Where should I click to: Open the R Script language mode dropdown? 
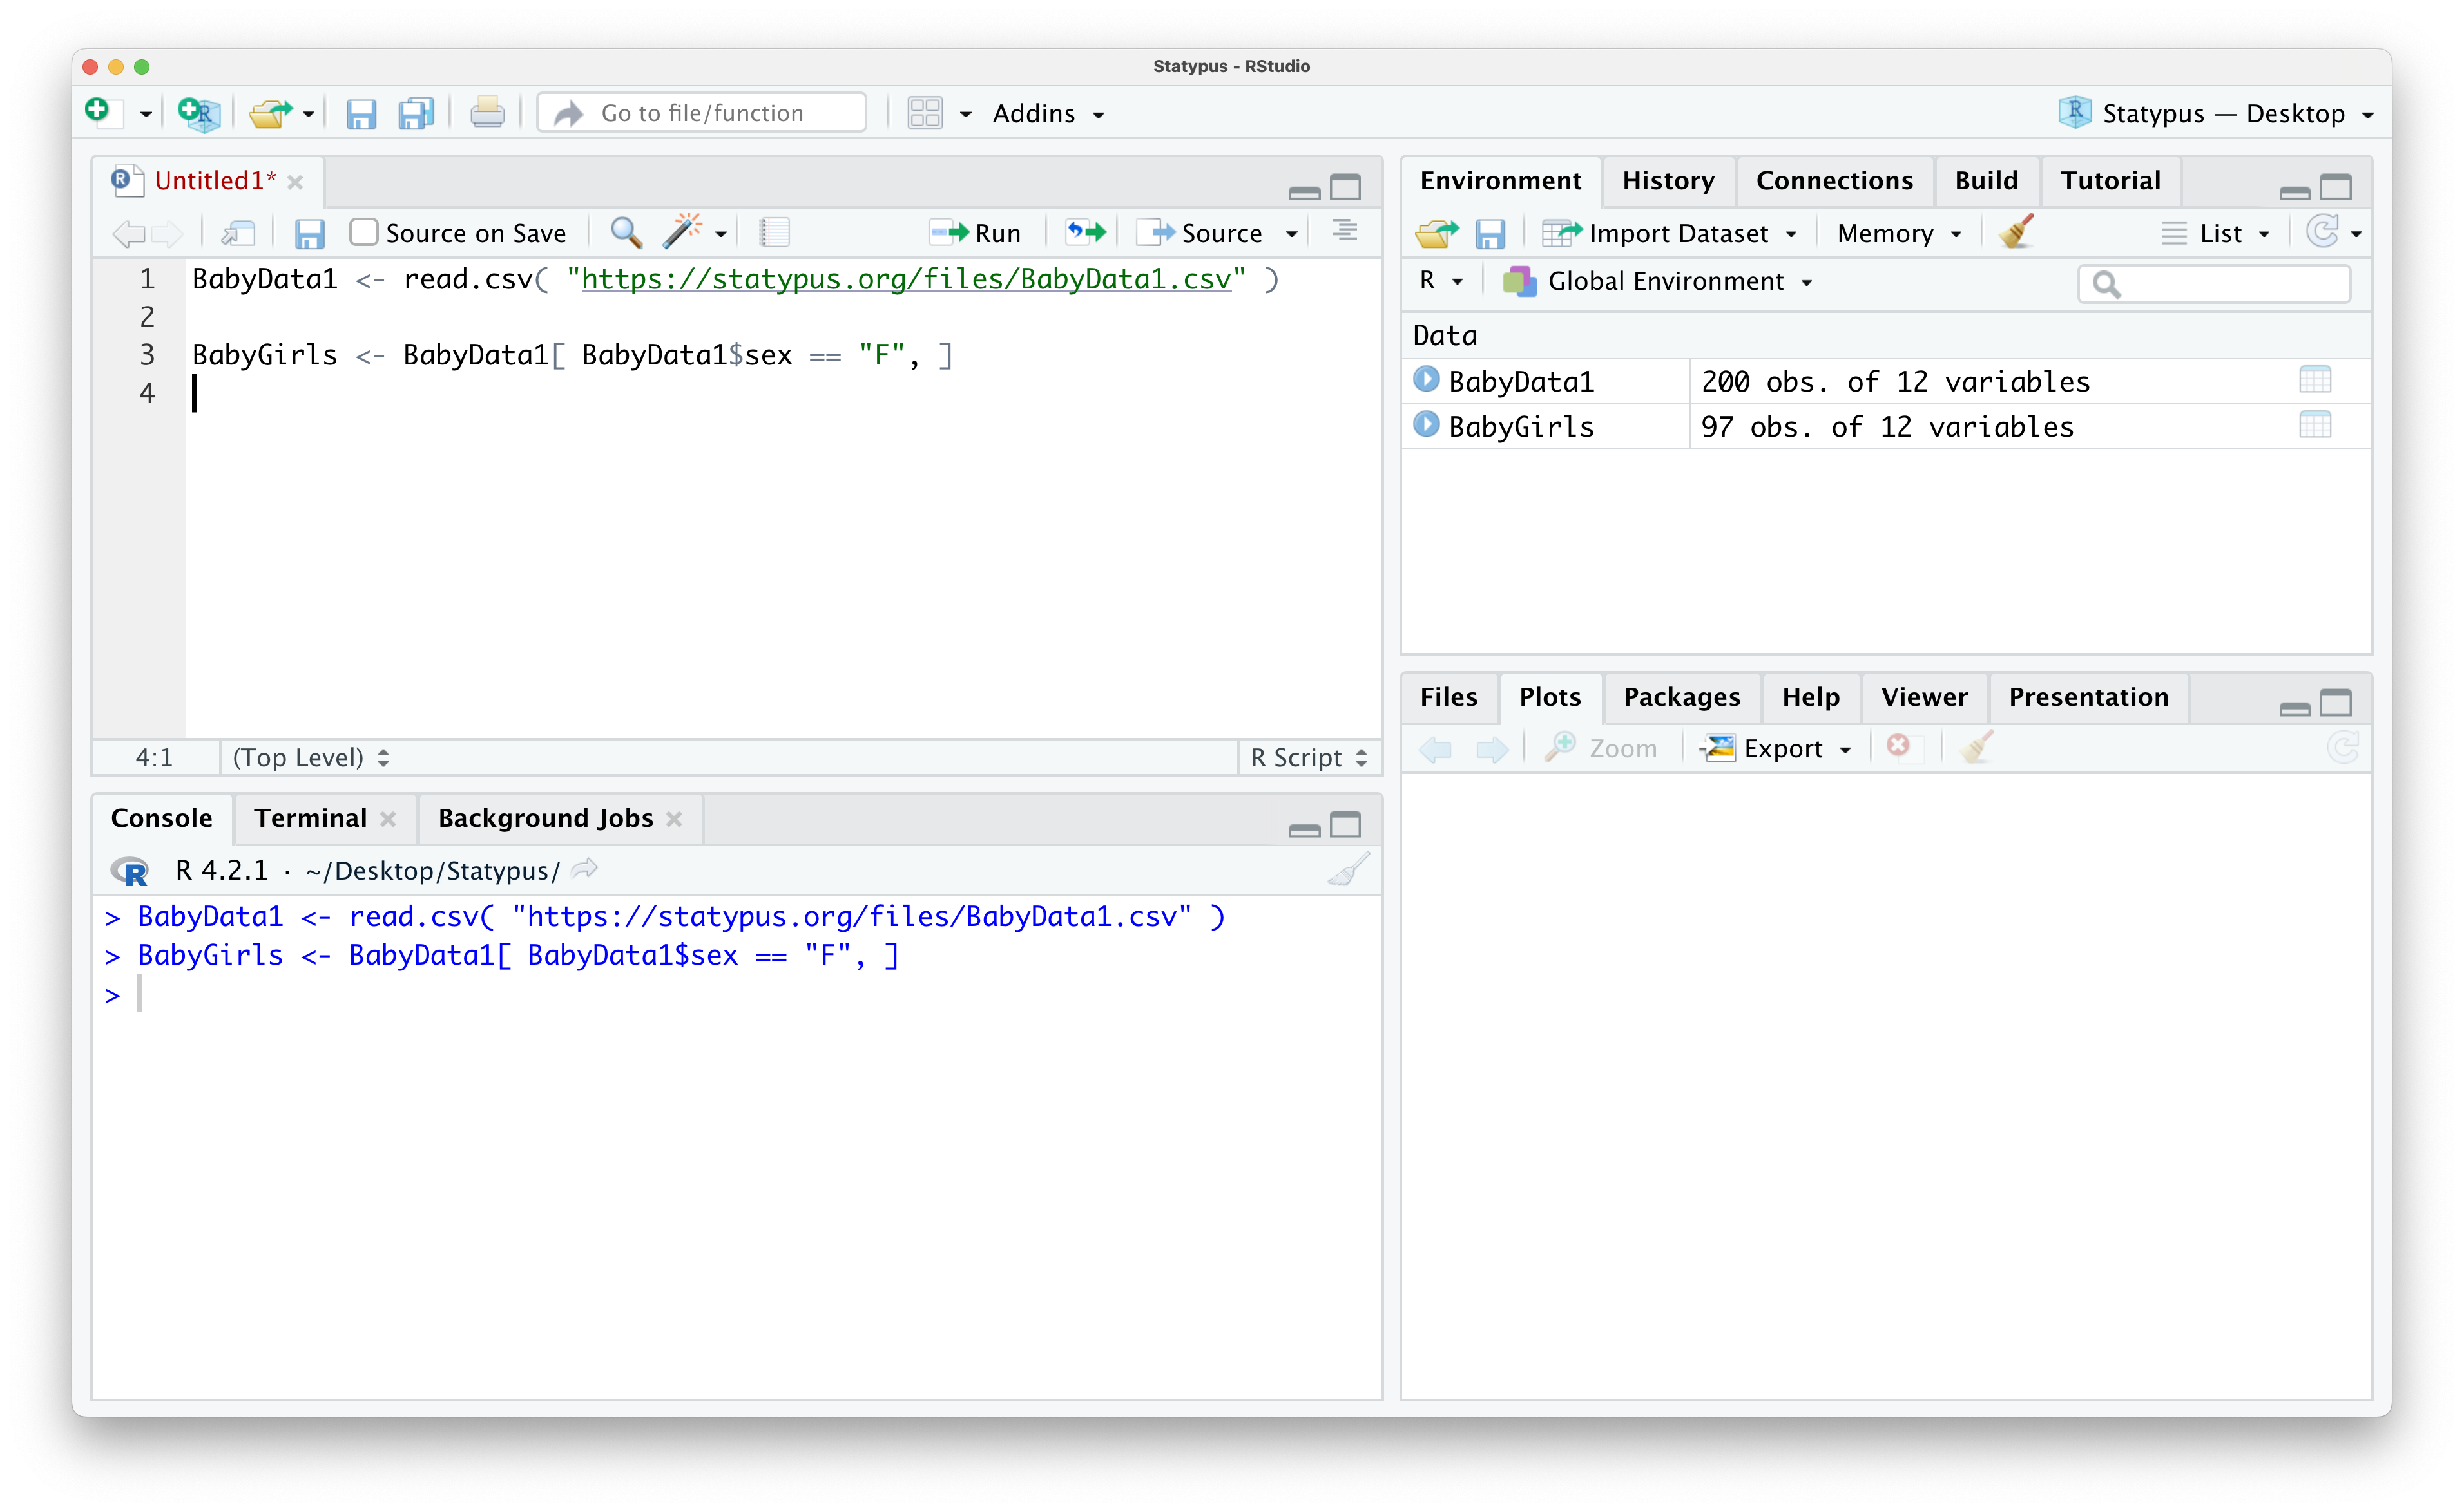(1307, 757)
